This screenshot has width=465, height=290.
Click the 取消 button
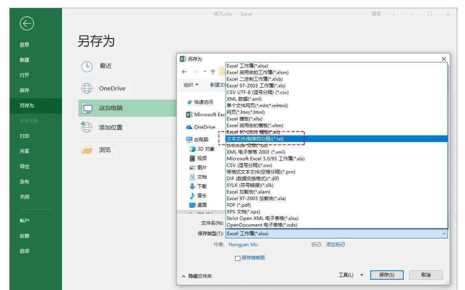(x=426, y=275)
